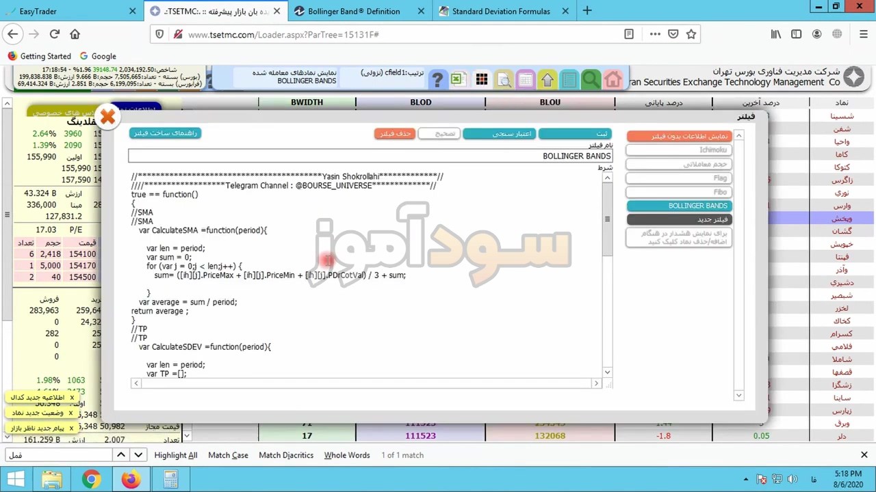876x492 pixels.
Task: Open reader view icon in address bar
Action: tap(629, 34)
